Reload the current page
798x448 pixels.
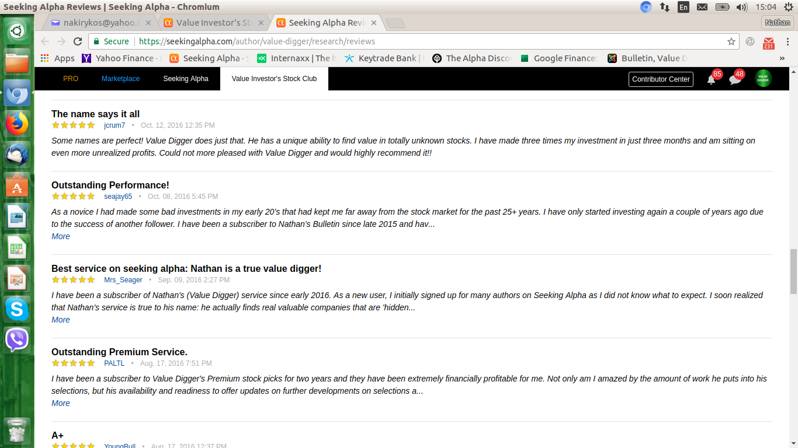[x=78, y=41]
